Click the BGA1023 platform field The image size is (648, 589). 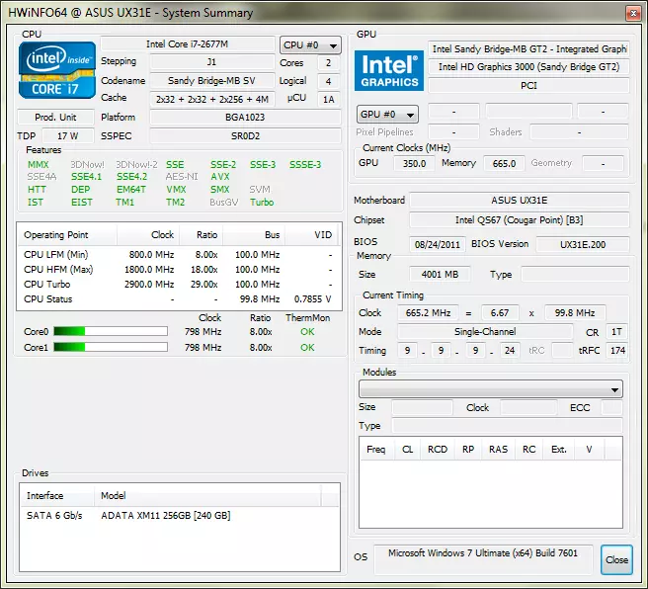(x=245, y=118)
